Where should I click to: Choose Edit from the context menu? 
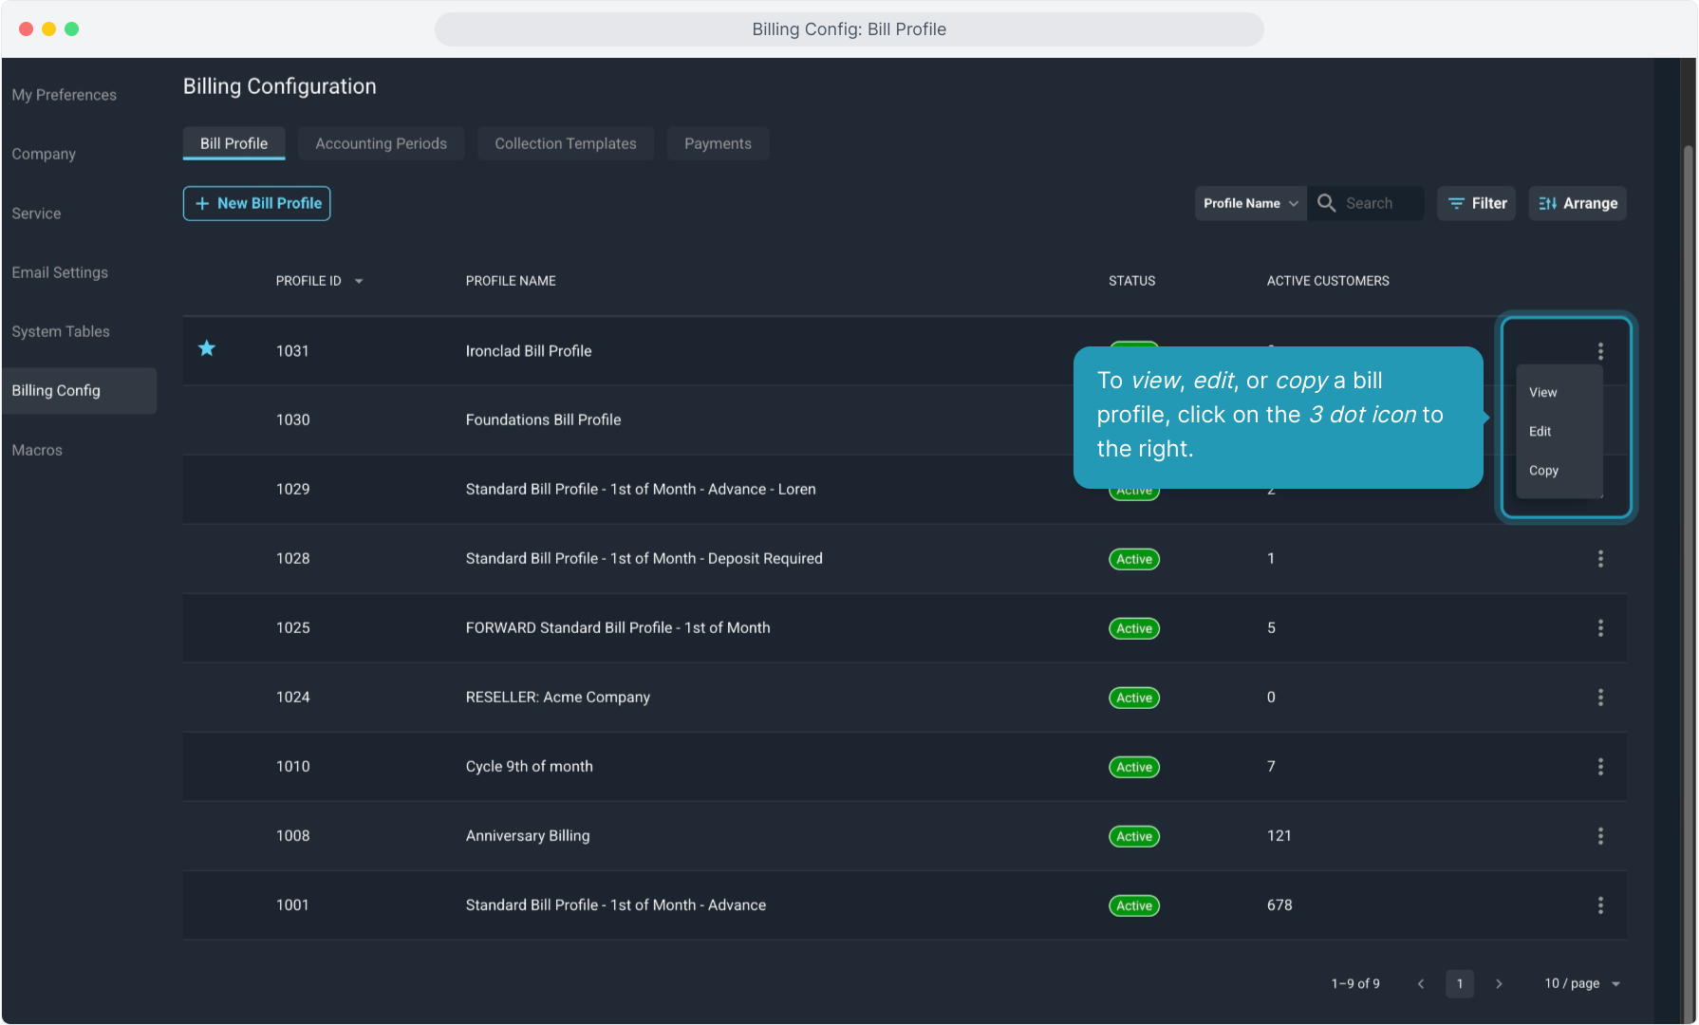pyautogui.click(x=1540, y=432)
